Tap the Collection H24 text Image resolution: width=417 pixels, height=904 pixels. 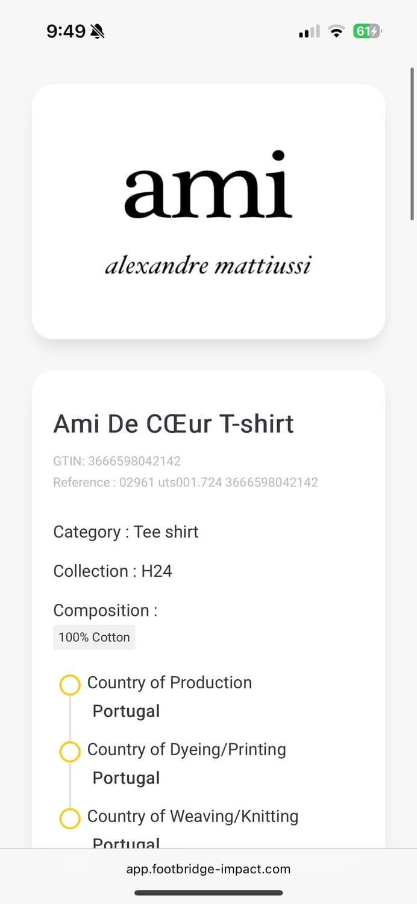coord(113,571)
